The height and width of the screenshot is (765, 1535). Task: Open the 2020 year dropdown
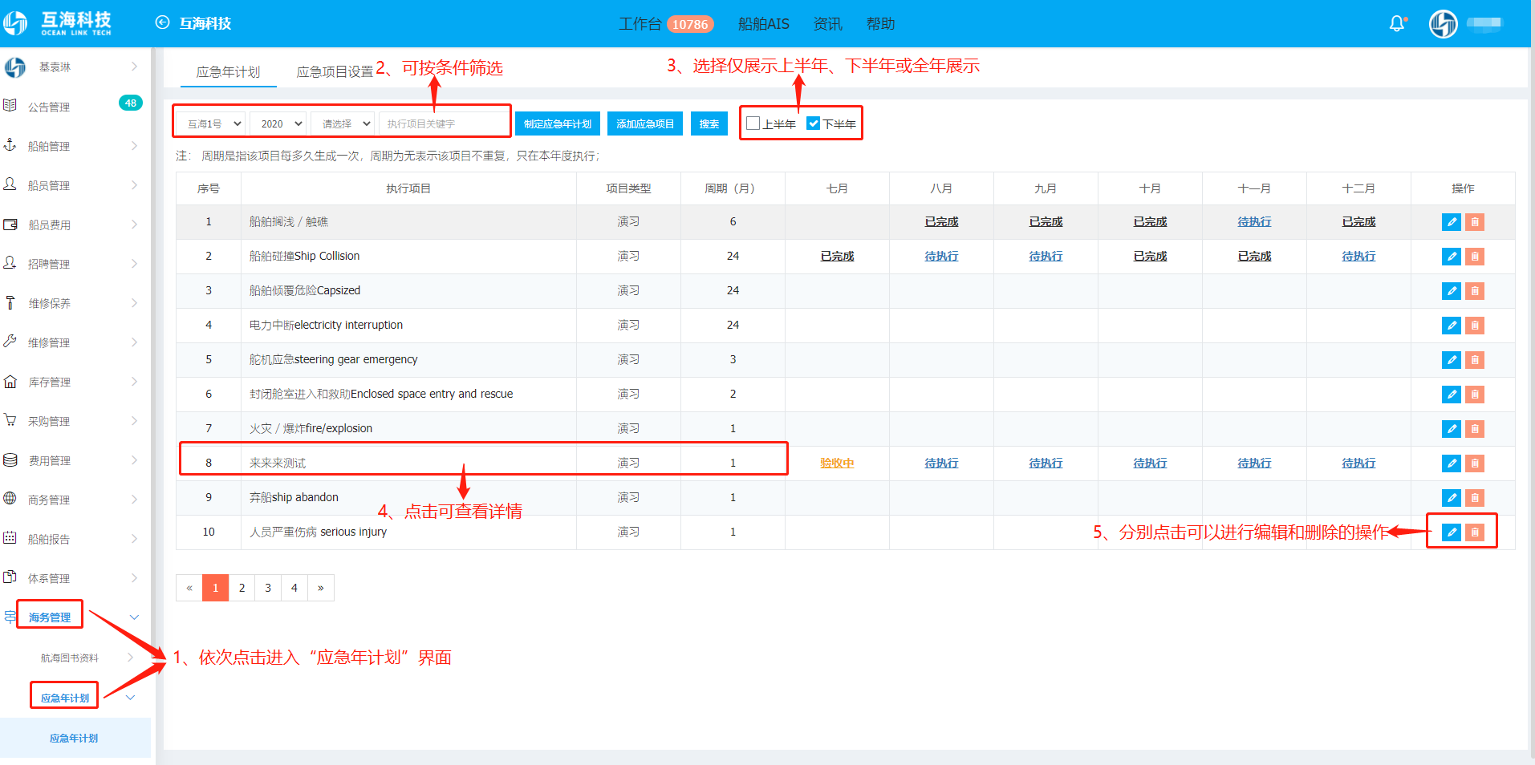pyautogui.click(x=278, y=123)
